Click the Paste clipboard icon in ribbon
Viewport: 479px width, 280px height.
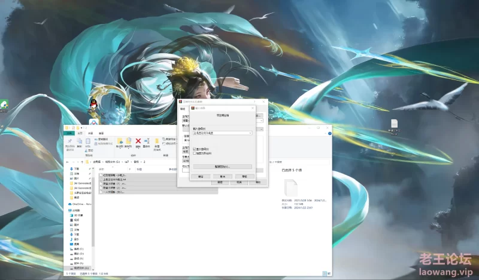tap(88, 141)
